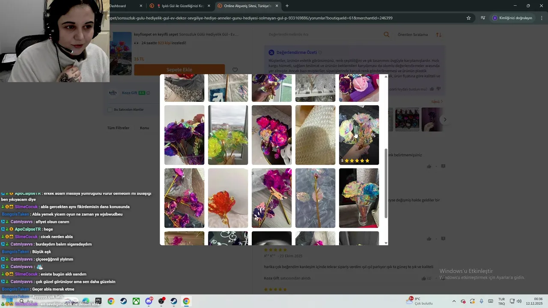
Task: Open a new browser tab with plus icon
Action: click(x=287, y=6)
